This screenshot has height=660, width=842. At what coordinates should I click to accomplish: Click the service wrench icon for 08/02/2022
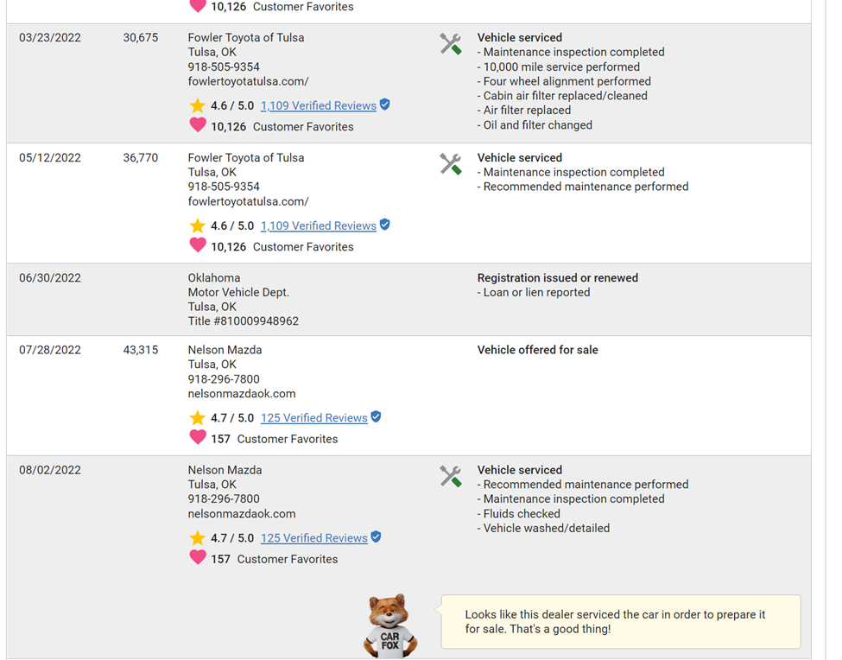point(451,476)
